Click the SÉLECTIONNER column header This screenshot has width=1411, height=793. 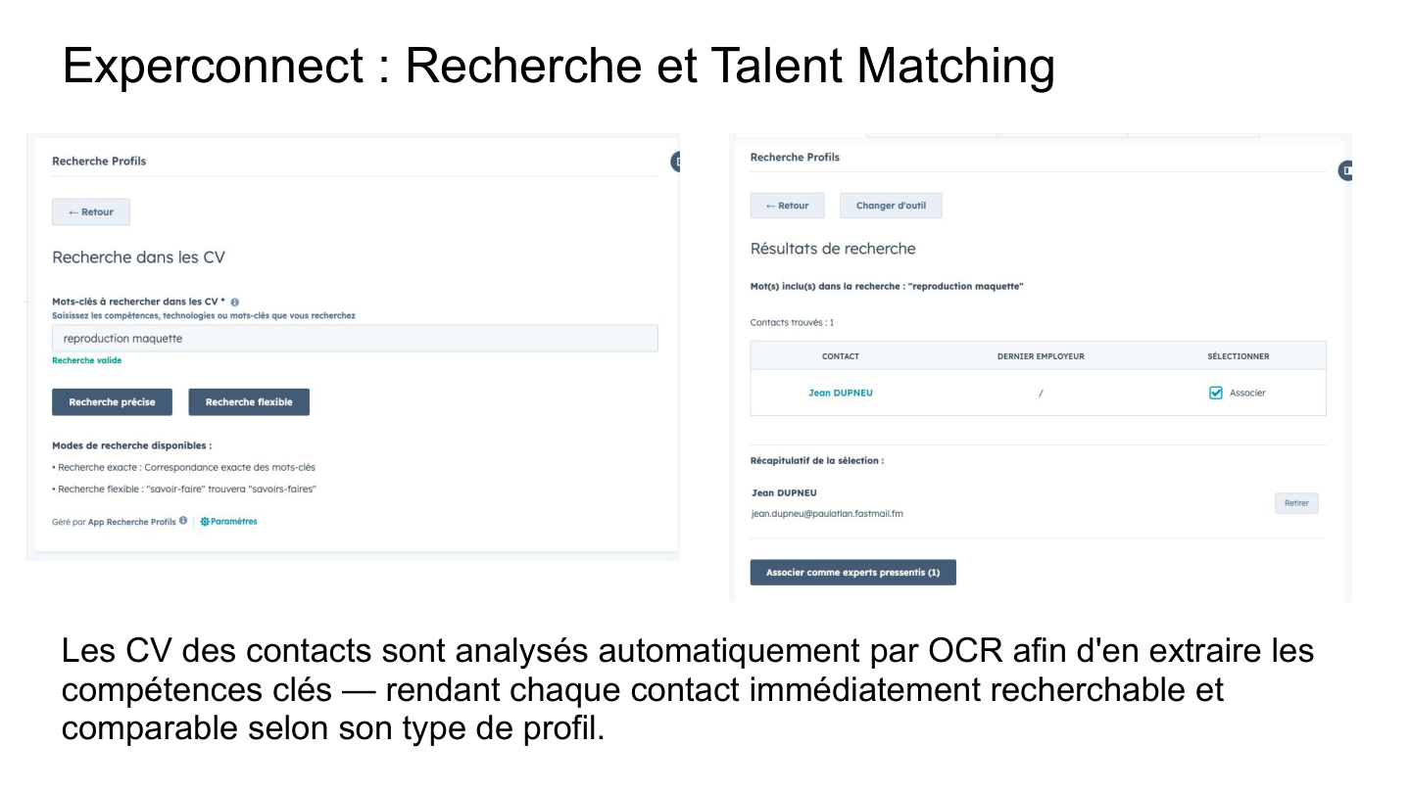[1238, 356]
